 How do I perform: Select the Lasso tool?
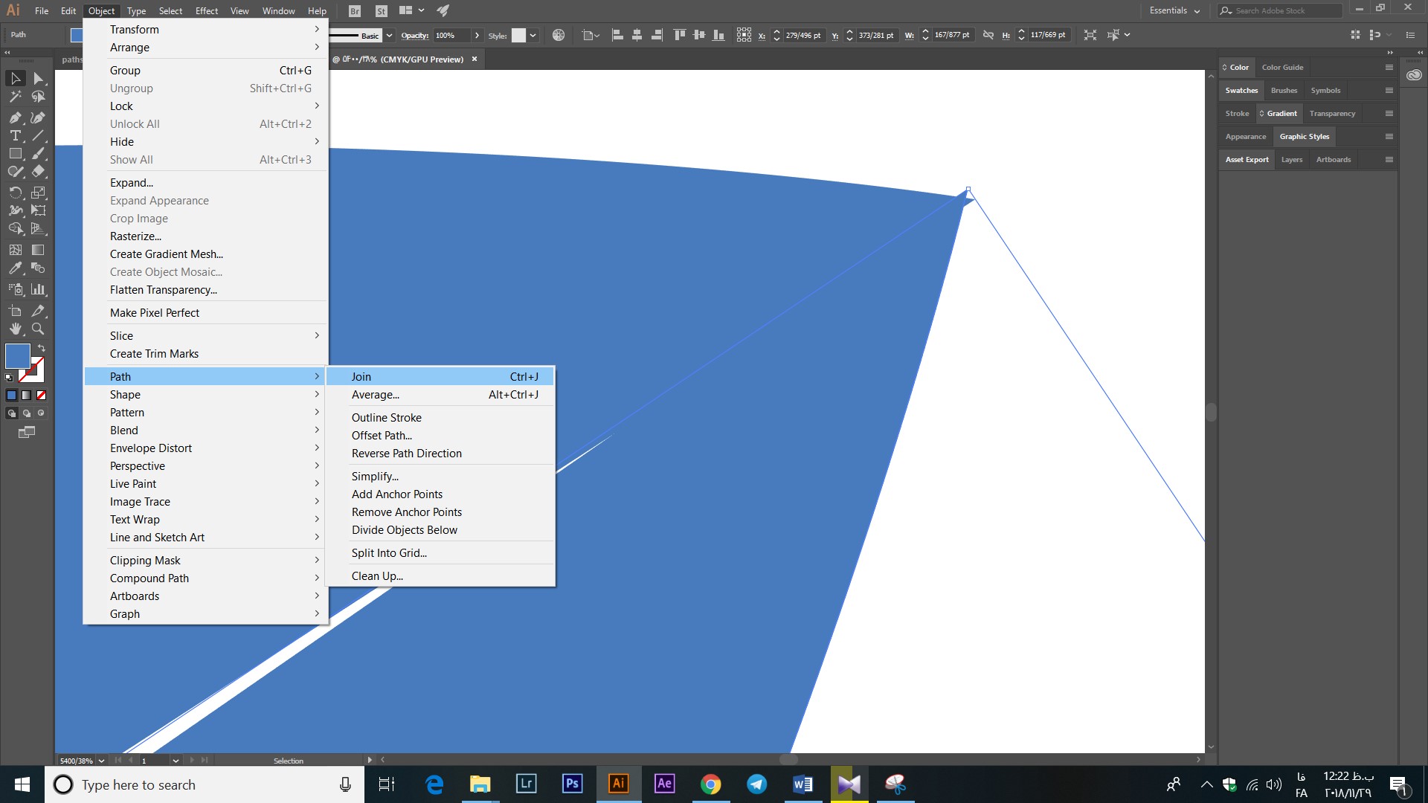pos(38,97)
